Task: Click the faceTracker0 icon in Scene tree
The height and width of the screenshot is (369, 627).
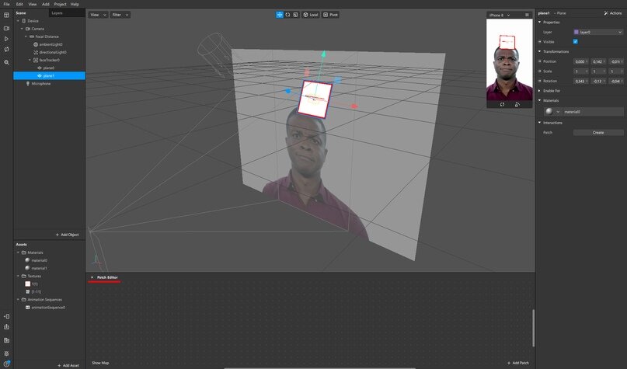Action: click(36, 60)
